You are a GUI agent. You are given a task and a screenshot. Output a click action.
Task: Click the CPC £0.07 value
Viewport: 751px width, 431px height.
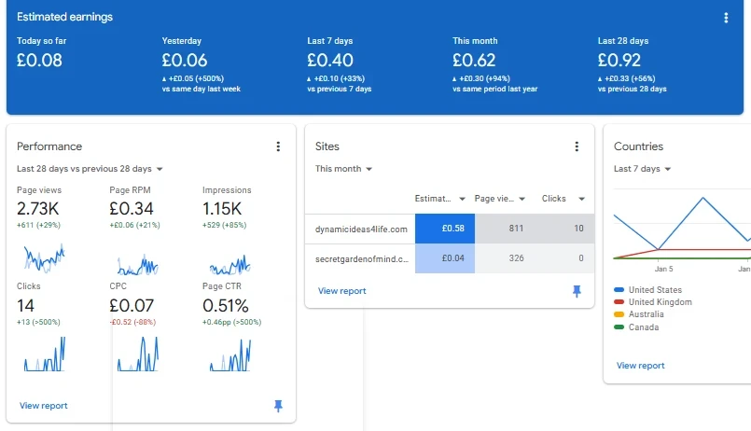coord(132,306)
